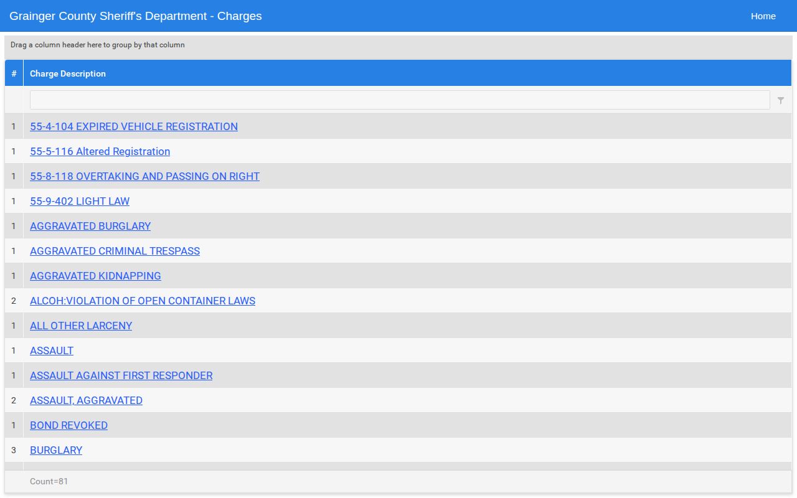Screen dimensions: 797x498
Task: Click the Grainger County Sheriff's Department - Charges title
Action: click(136, 16)
